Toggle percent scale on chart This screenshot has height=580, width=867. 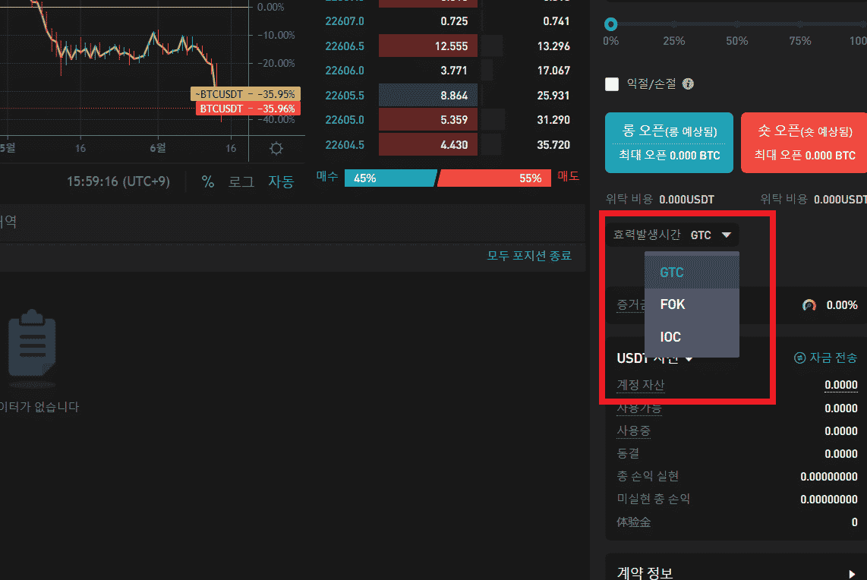[207, 182]
